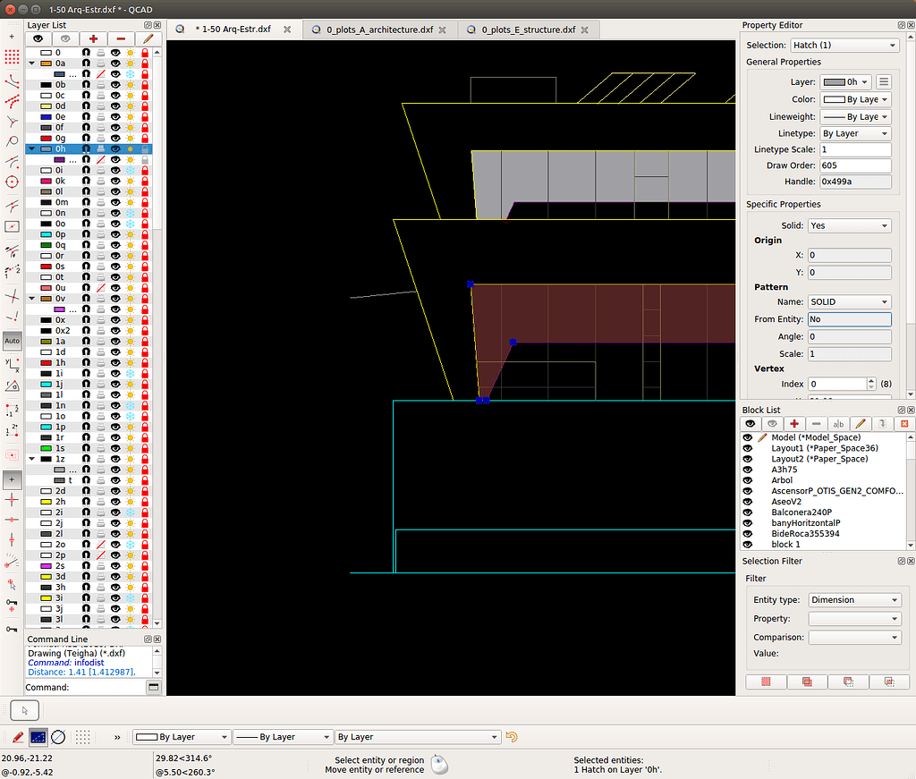Click Show All Blocks eye button

point(751,423)
